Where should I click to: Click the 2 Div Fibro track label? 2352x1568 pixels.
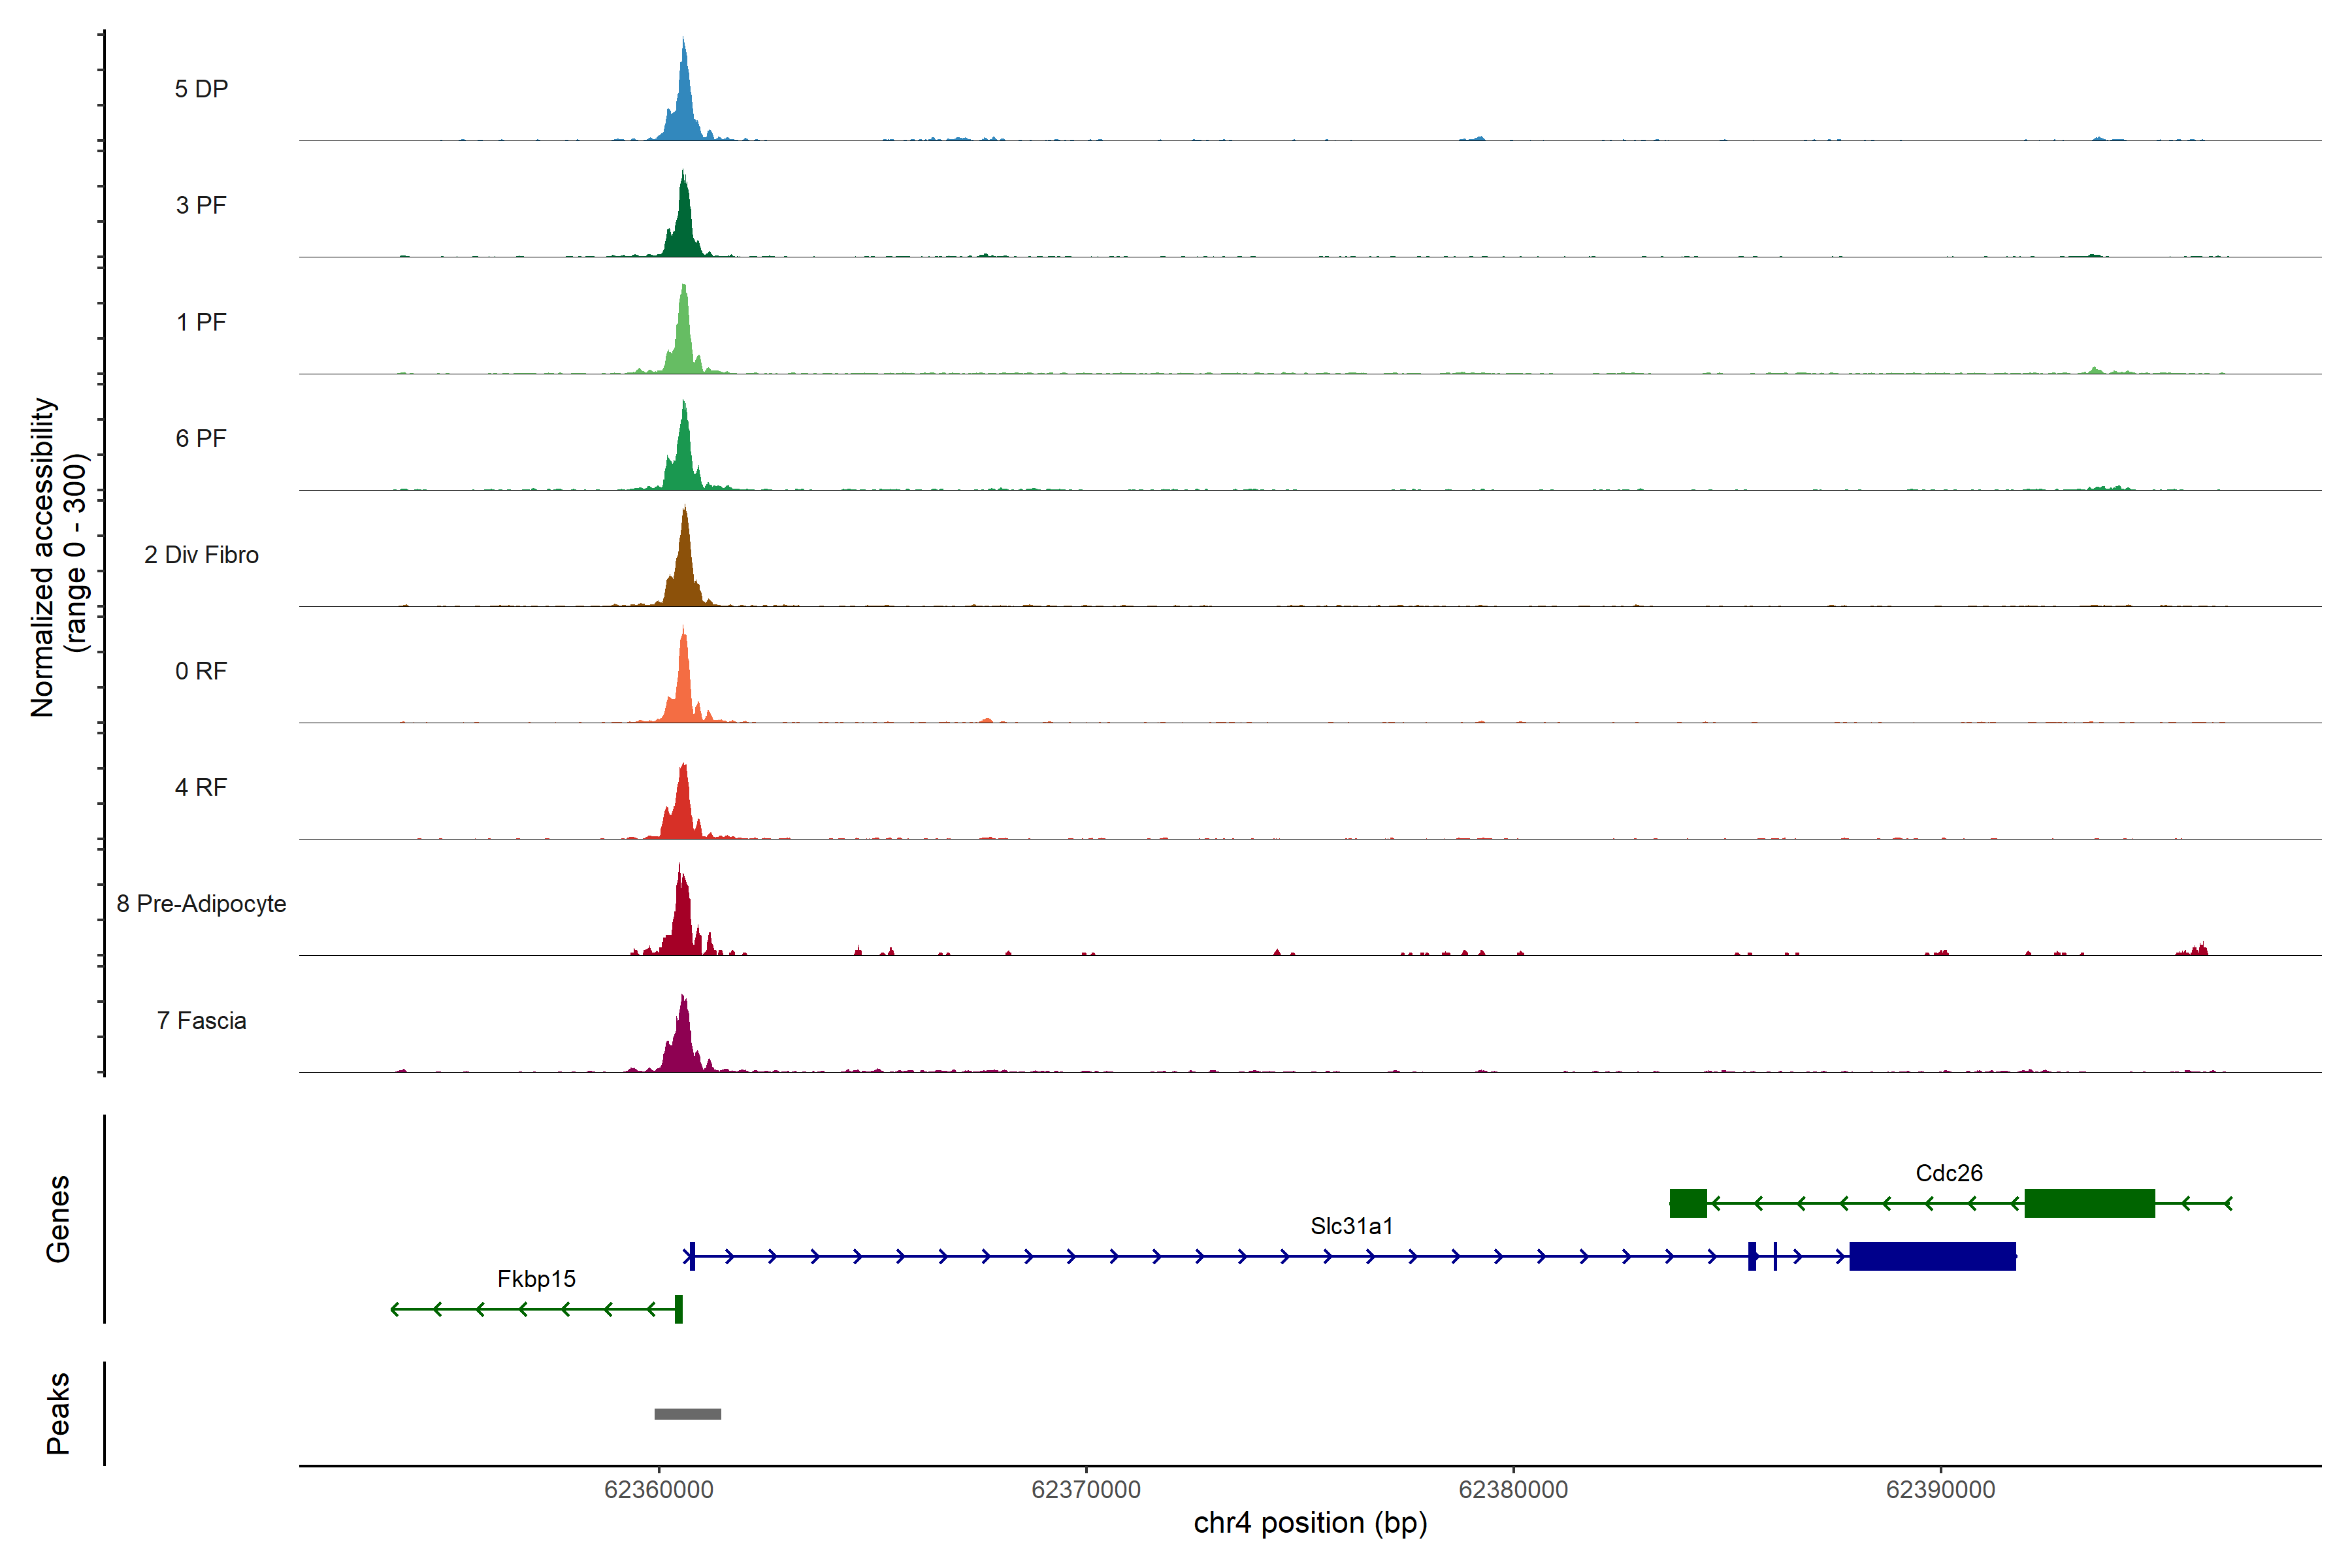point(201,555)
